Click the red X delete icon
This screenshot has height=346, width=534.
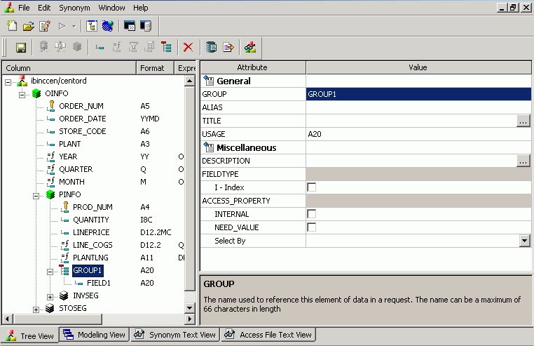point(188,48)
